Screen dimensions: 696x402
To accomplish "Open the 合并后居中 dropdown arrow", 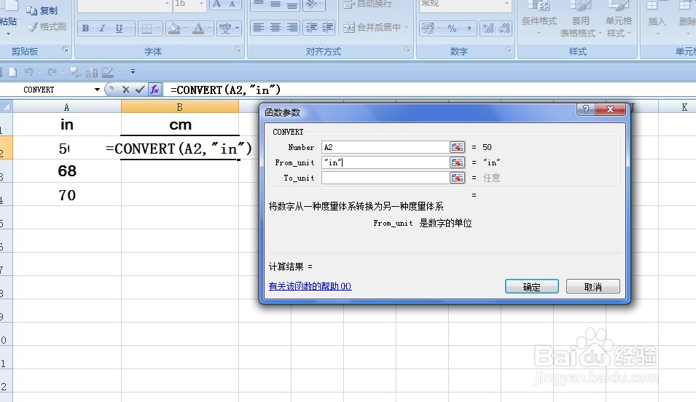I will (406, 28).
